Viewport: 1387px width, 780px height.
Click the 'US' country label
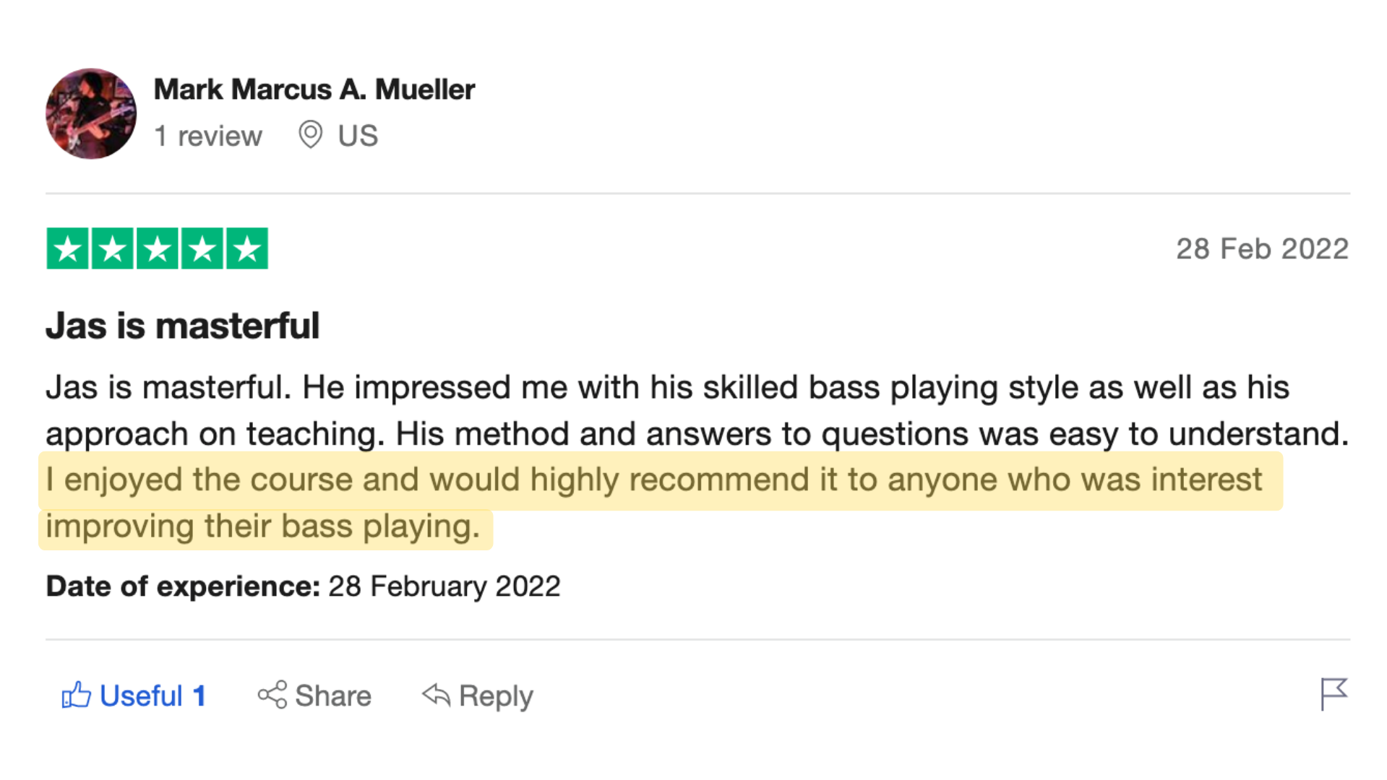pos(358,136)
